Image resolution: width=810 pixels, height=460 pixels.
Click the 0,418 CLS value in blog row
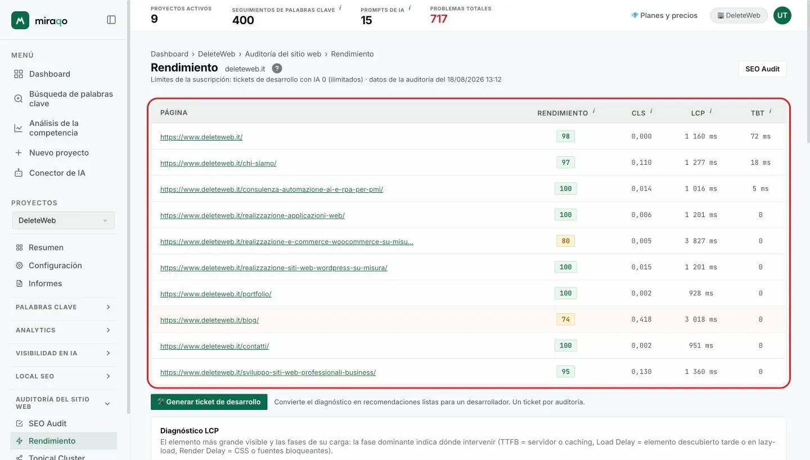[641, 319]
